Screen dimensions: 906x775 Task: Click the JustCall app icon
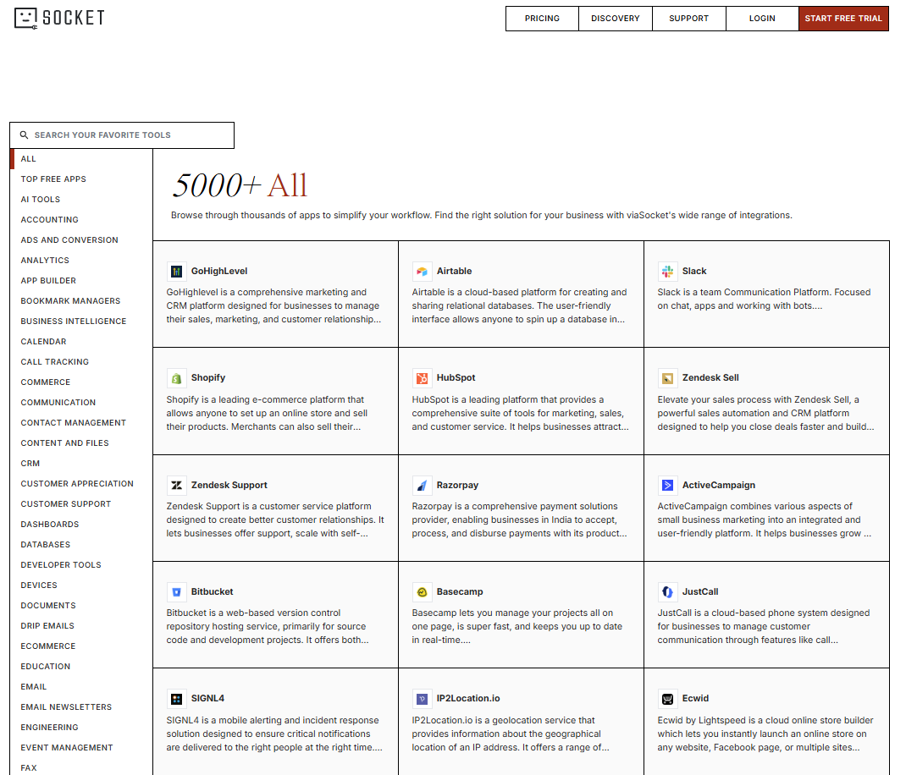(x=668, y=592)
